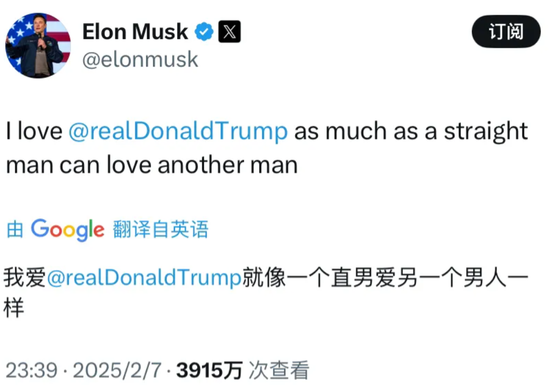This screenshot has height=387, width=555.
Task: Click the 订阅 subscribe button
Action: coord(506,31)
